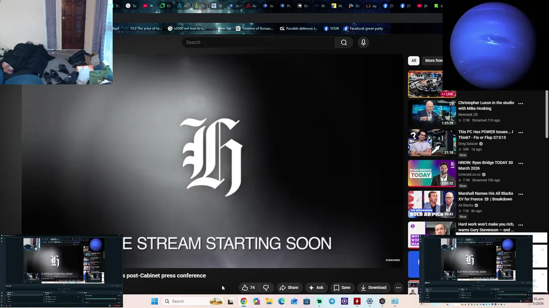Click the All Blacks channel name
This screenshot has height=308, width=549.
pyautogui.click(x=465, y=205)
